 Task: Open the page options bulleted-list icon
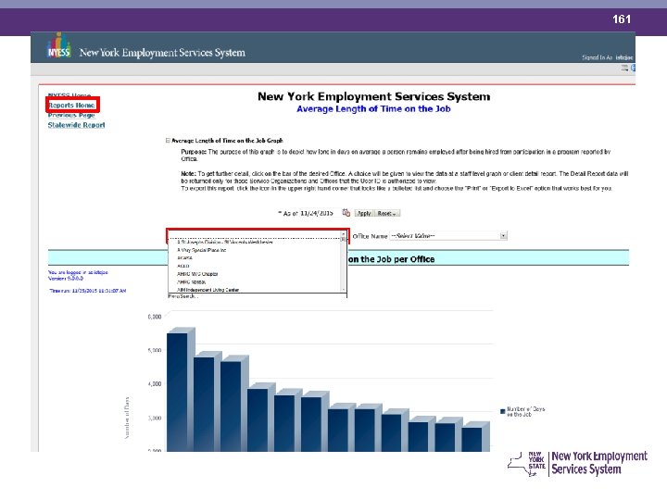pyautogui.click(x=624, y=68)
